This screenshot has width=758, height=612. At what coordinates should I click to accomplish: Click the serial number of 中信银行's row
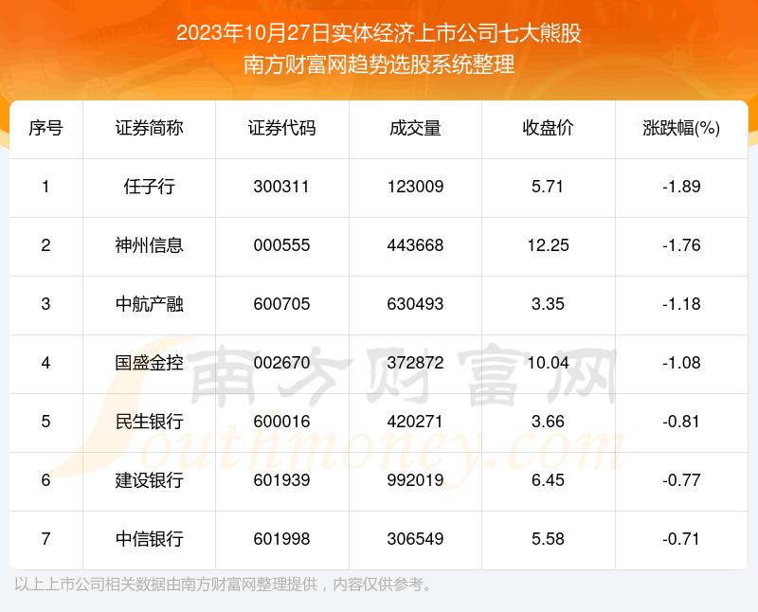tap(45, 539)
